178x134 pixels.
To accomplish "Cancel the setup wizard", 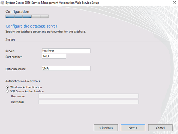I will pos(160,128).
